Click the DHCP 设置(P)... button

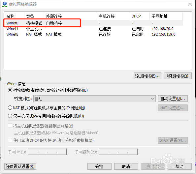(173, 140)
